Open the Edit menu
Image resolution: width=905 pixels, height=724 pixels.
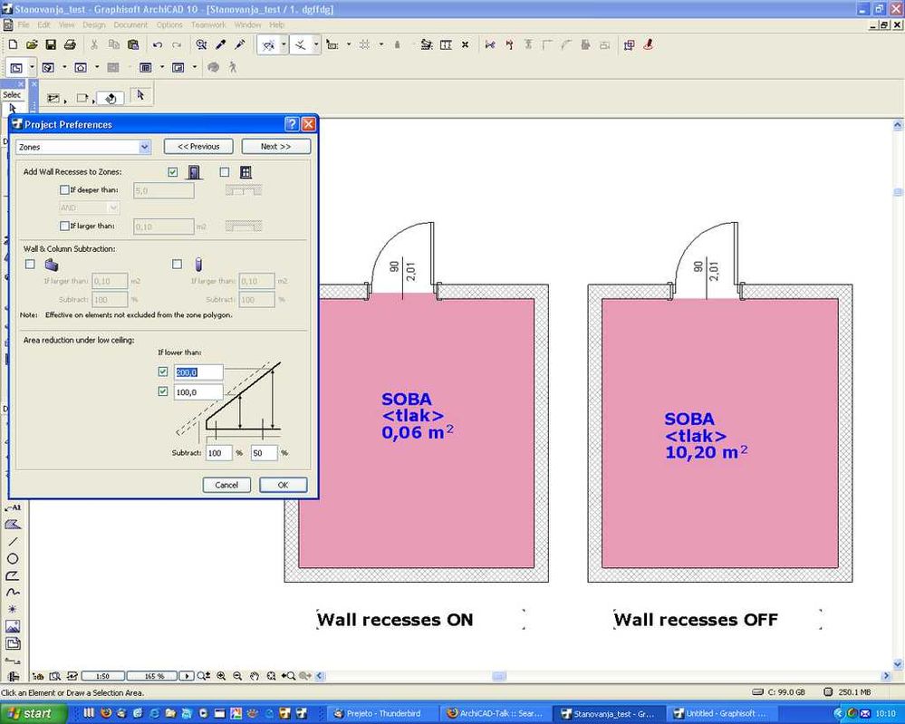point(43,24)
